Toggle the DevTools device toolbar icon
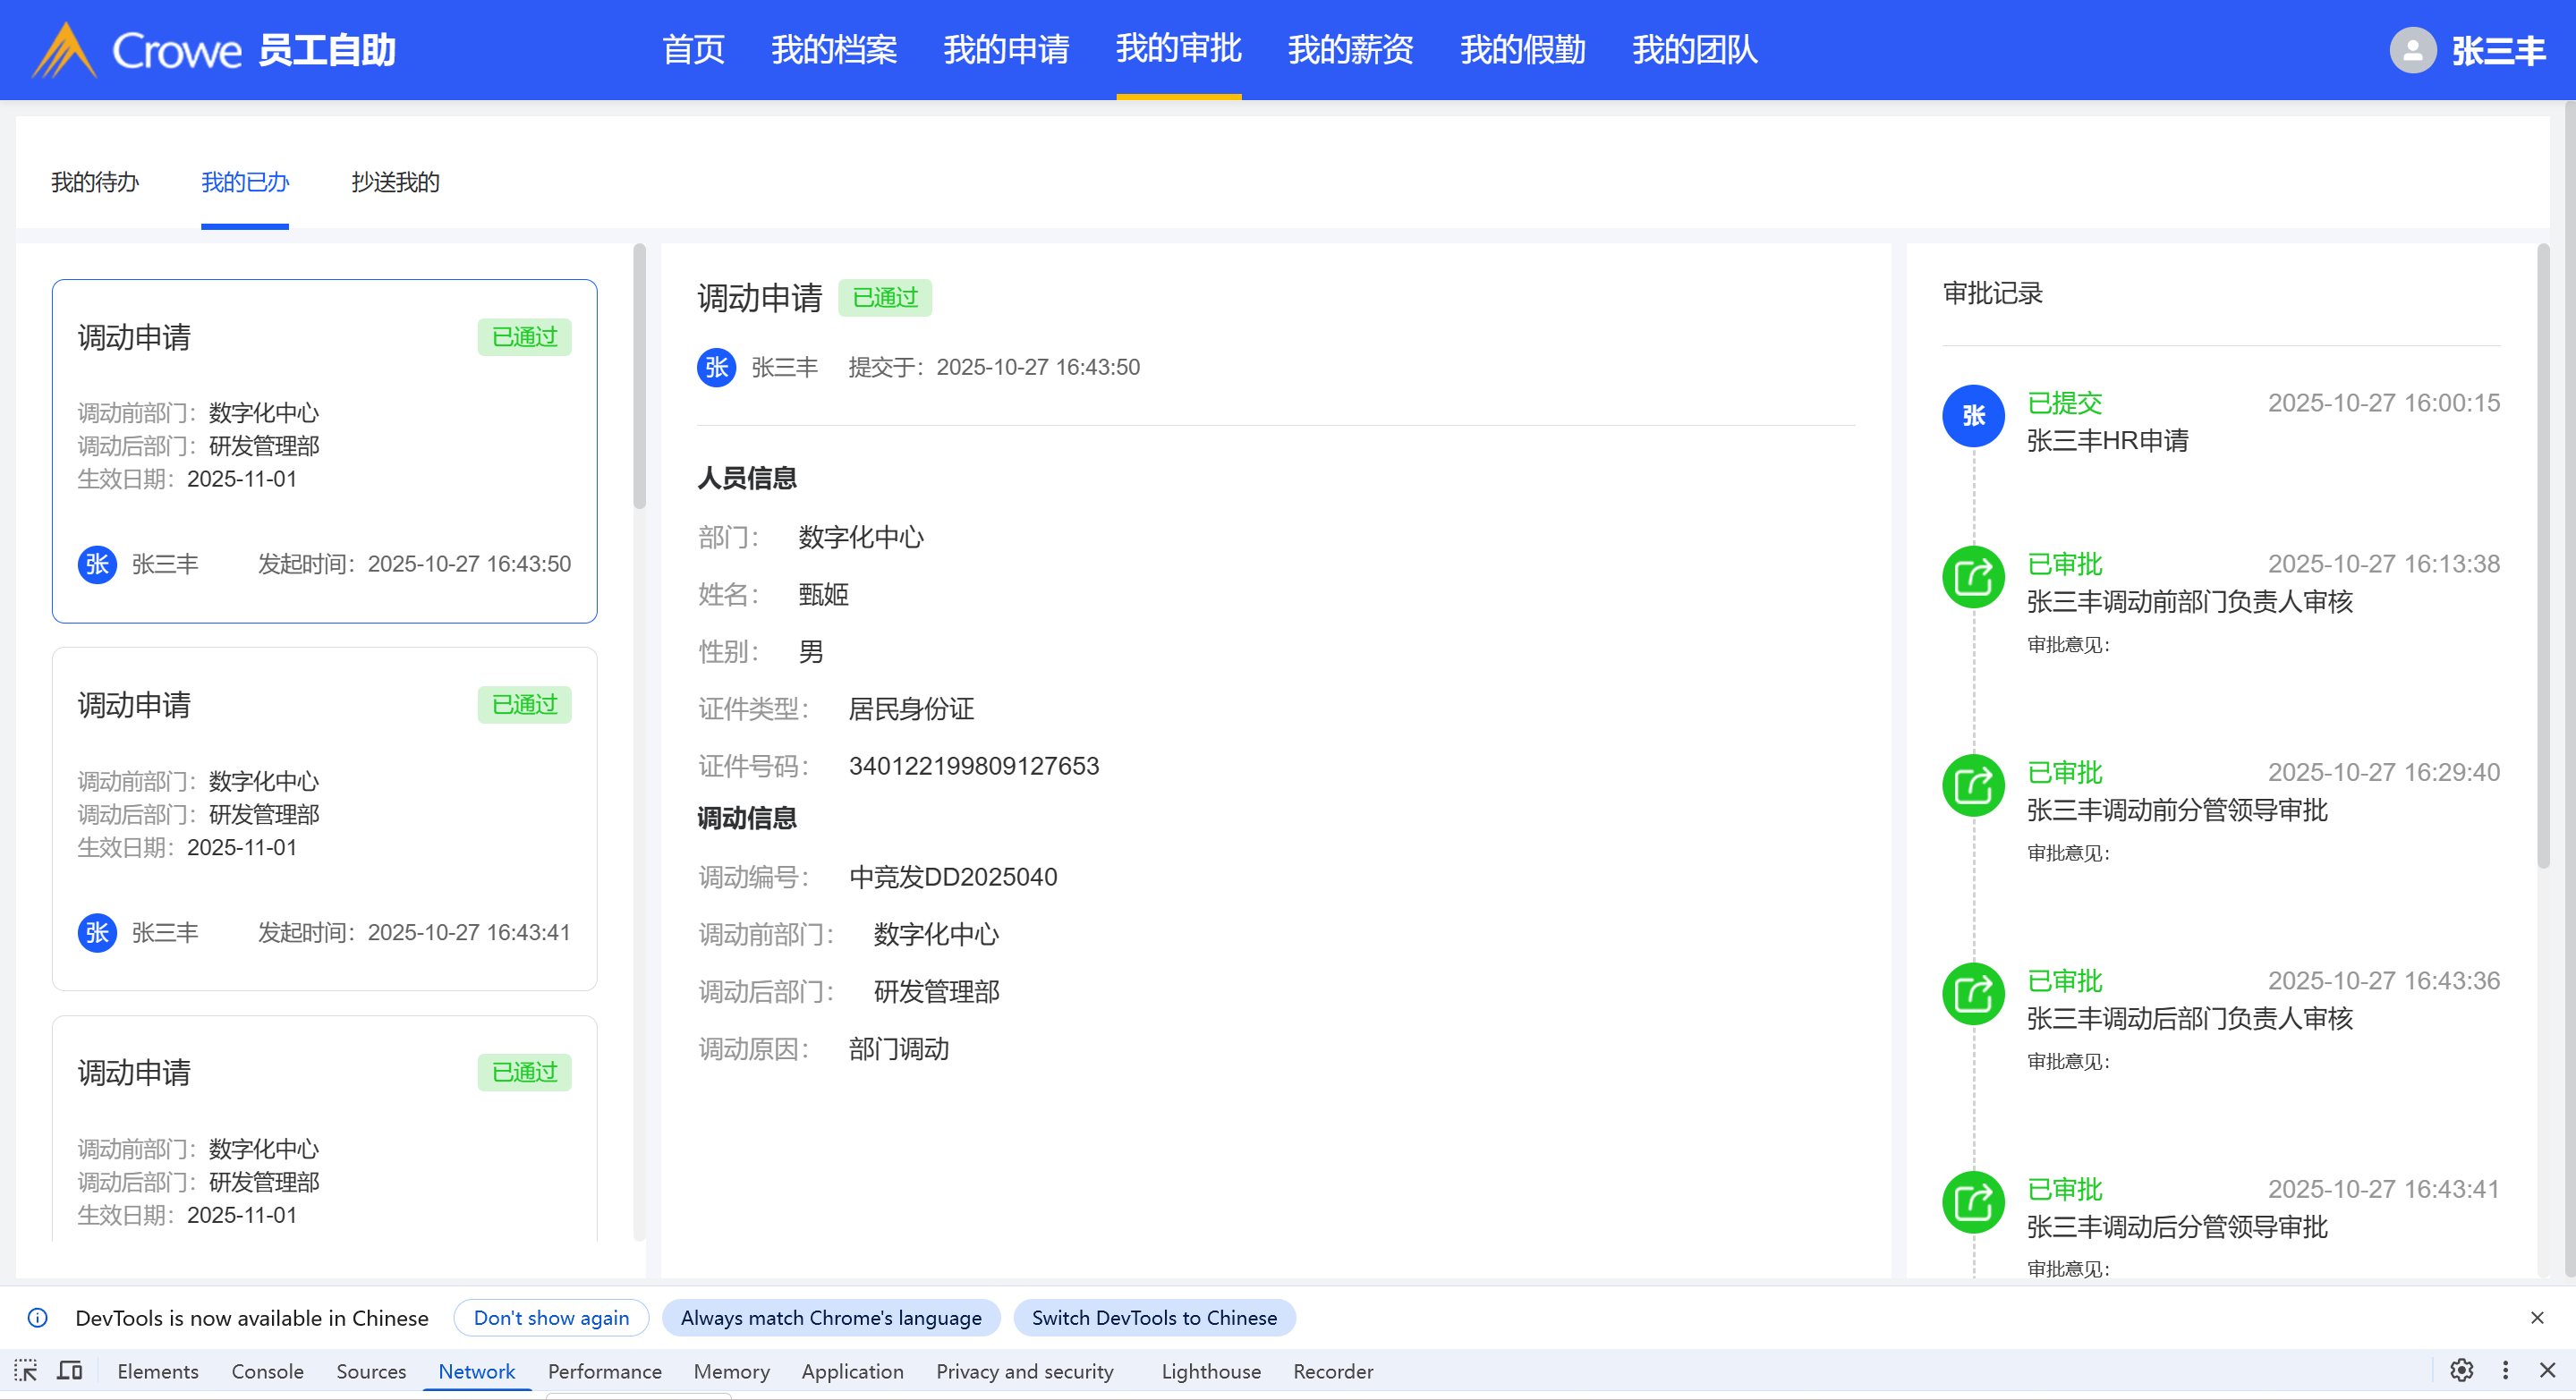Screen dimensions: 2576x1400 point(70,1370)
